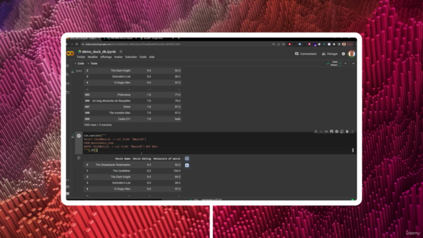The width and height of the screenshot is (423, 238).
Task: Open the Colab home logo
Action: pos(71,54)
